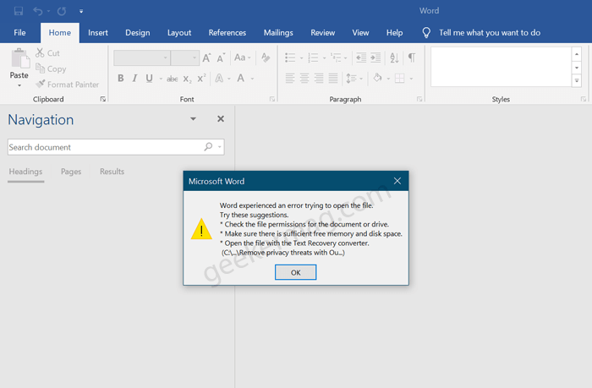This screenshot has height=388, width=592.
Task: Click the Bullets list icon
Action: coord(290,57)
